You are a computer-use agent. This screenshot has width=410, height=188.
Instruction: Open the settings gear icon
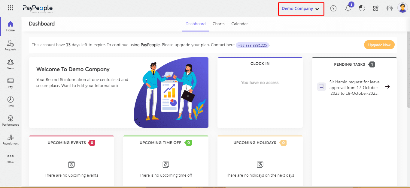click(390, 8)
